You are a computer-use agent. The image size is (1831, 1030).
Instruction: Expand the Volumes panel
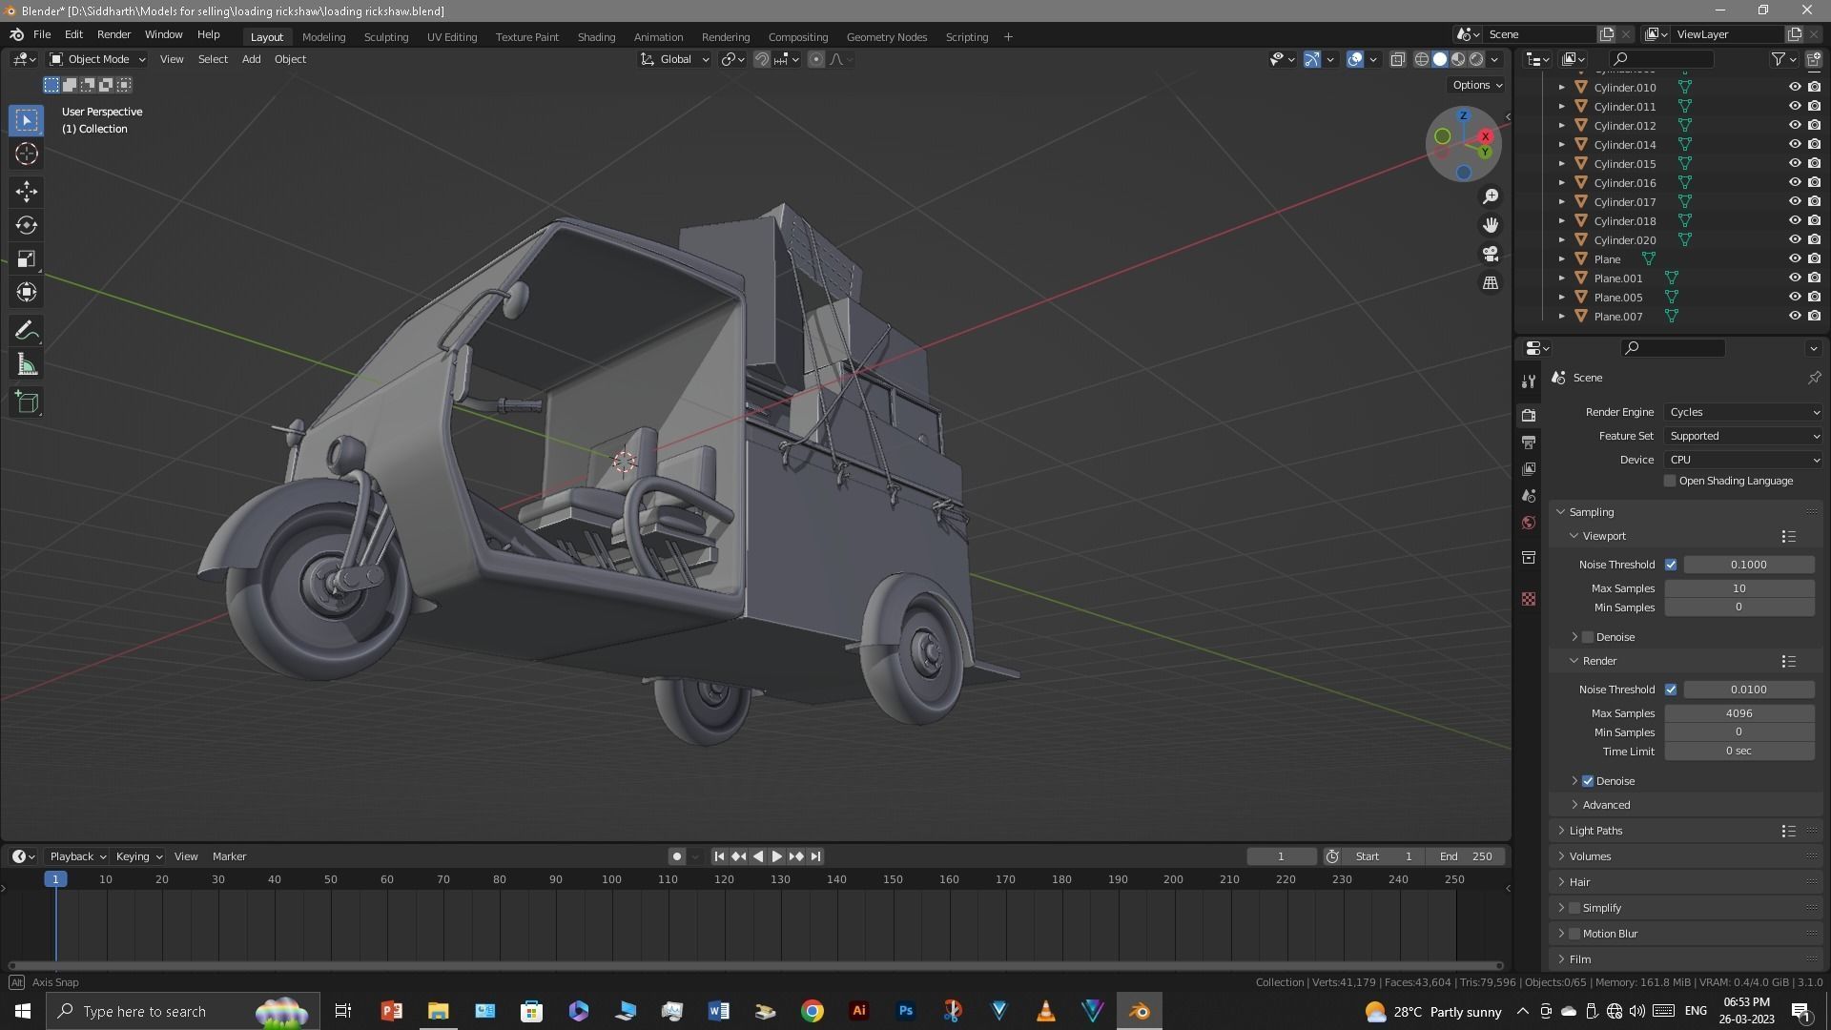coord(1590,856)
